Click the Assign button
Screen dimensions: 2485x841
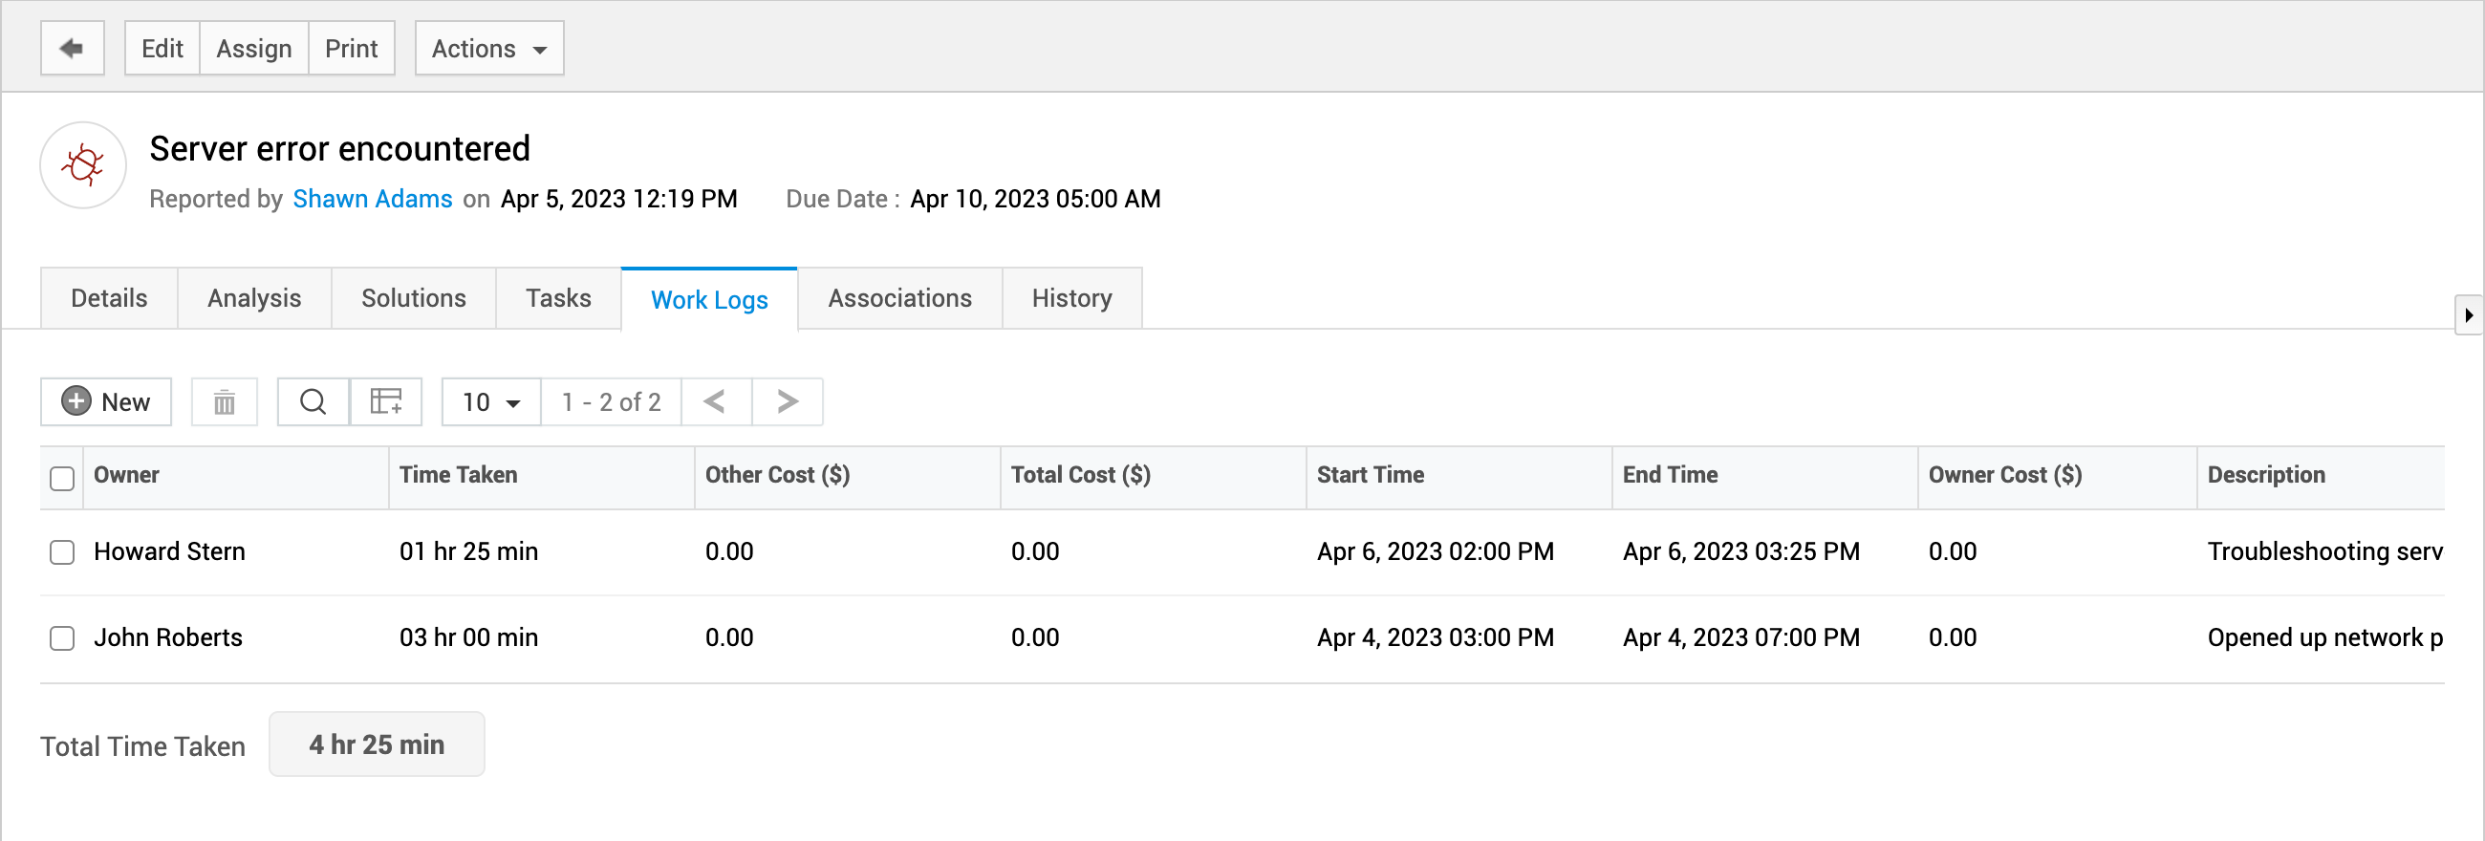point(253,48)
